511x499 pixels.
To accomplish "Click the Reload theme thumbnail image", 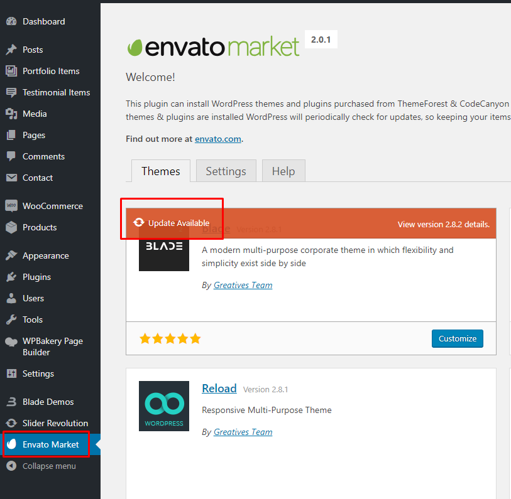I will point(163,406).
